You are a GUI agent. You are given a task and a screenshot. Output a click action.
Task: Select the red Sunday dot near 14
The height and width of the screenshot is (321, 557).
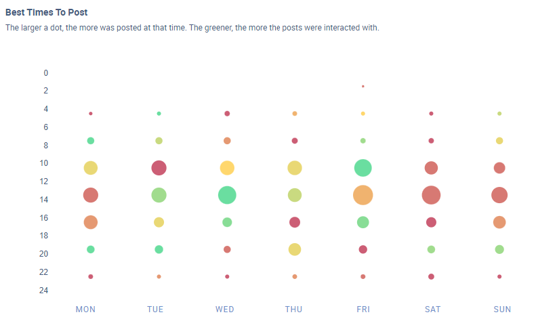tap(499, 195)
